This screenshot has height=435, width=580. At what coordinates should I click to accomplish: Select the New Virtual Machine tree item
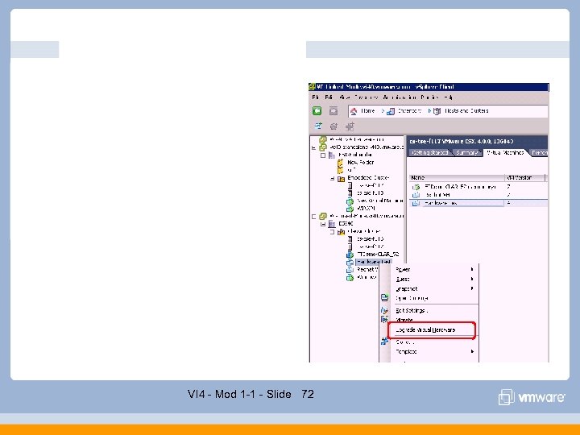(380, 201)
